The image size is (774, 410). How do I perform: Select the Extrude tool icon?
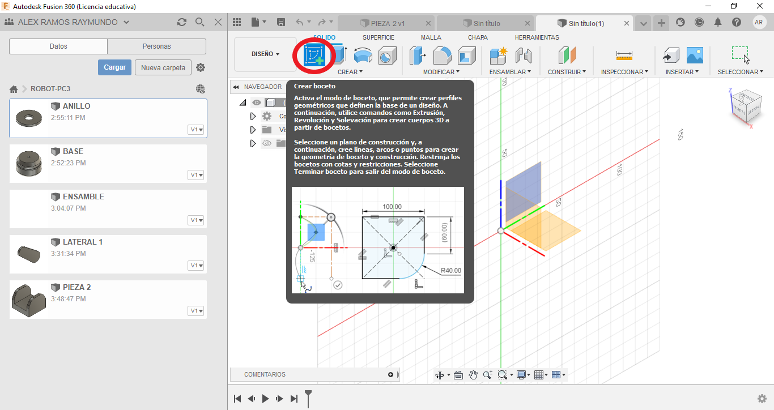(339, 55)
